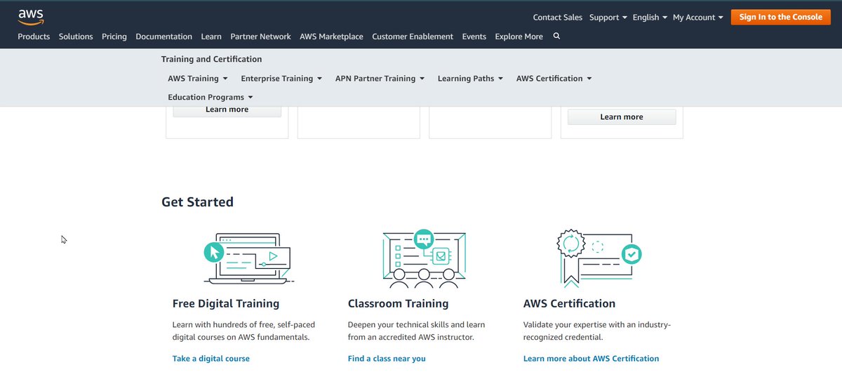Open the Enterprise Training dropdown

tap(281, 79)
